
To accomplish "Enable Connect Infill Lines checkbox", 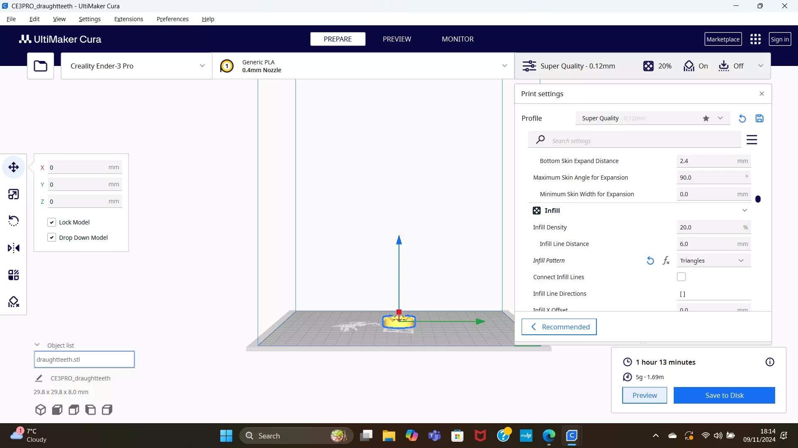I will click(x=681, y=277).
